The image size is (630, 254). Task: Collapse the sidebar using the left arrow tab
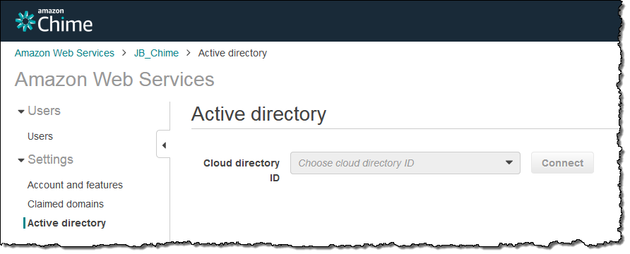tap(164, 145)
